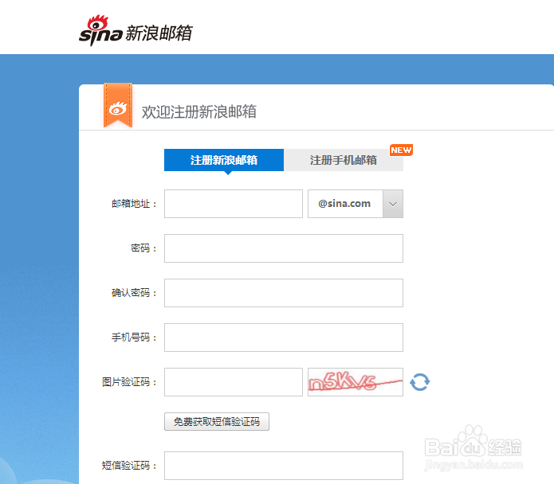The height and width of the screenshot is (484, 554).
Task: Click the Sina mail logo at top
Action: [x=136, y=31]
